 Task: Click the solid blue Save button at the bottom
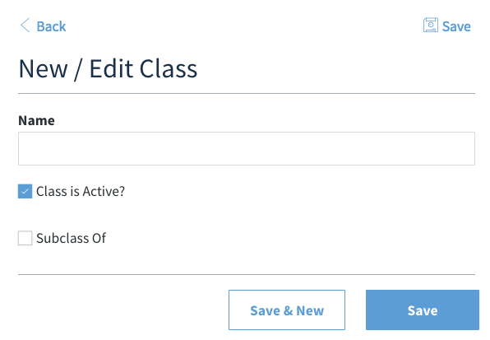pos(423,310)
